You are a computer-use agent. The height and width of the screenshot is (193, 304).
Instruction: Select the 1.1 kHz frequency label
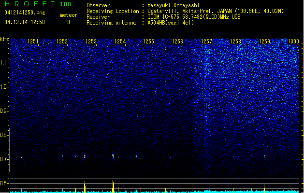pos(4,63)
